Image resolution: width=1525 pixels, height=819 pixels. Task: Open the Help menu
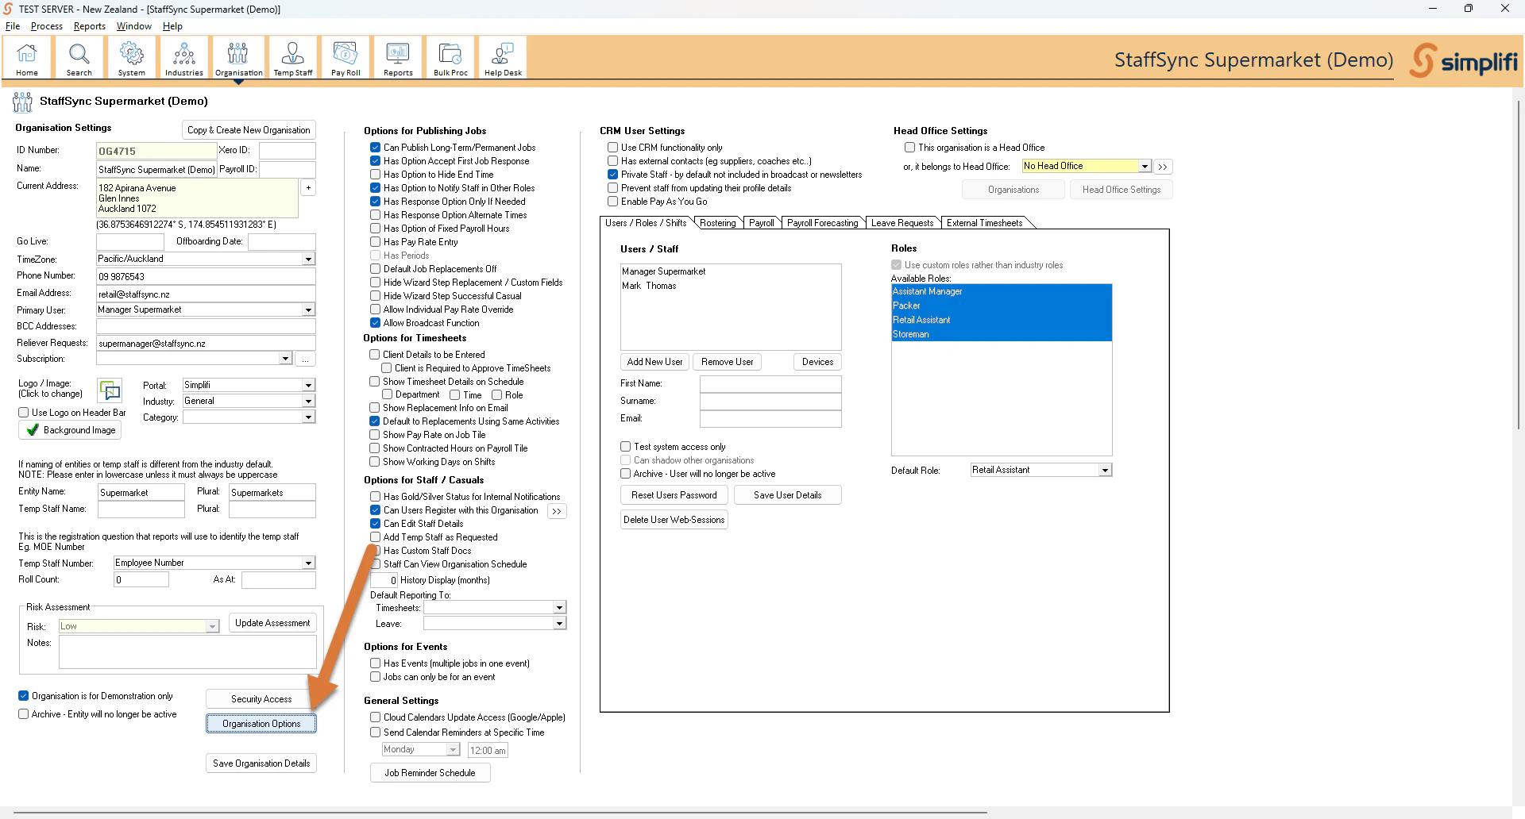pyautogui.click(x=172, y=26)
